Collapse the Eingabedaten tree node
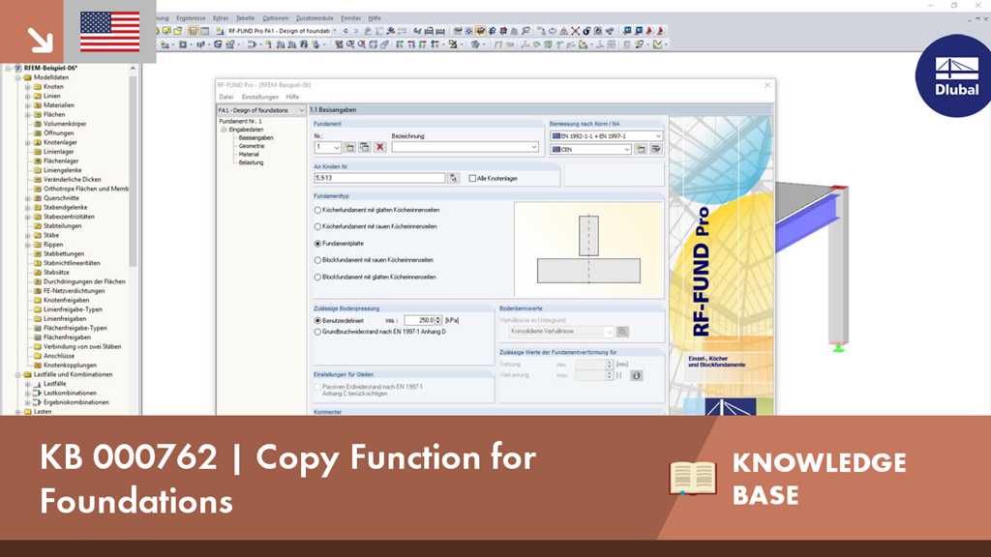 tap(224, 130)
